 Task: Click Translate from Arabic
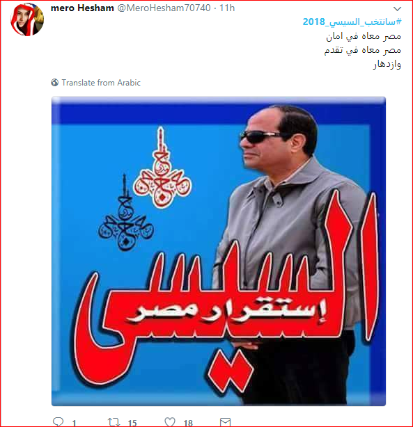click(x=101, y=83)
